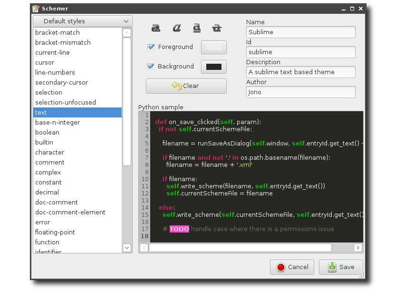Image resolution: width=404 pixels, height=291 pixels.
Task: Toggle the italic text style icon
Action: click(176, 28)
